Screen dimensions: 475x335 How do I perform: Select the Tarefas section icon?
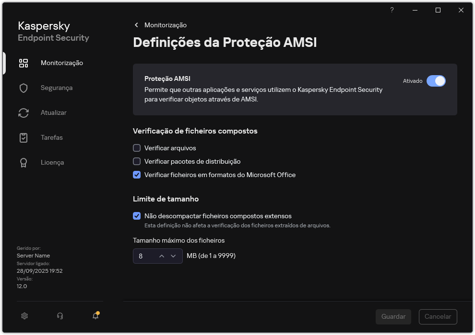tap(24, 137)
